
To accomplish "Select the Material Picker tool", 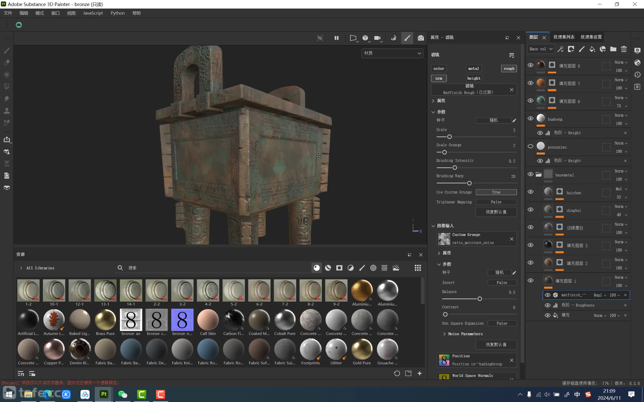I will click(x=7, y=123).
